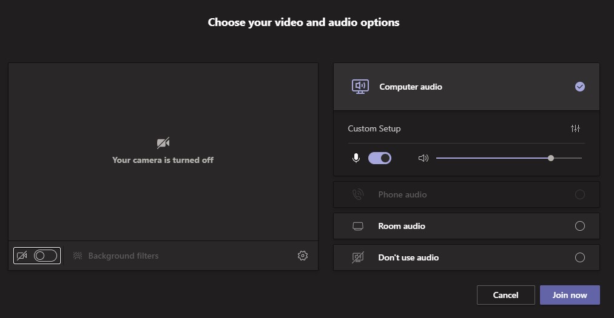614x318 pixels.
Task: Select the Room audio radio button
Action: (580, 226)
